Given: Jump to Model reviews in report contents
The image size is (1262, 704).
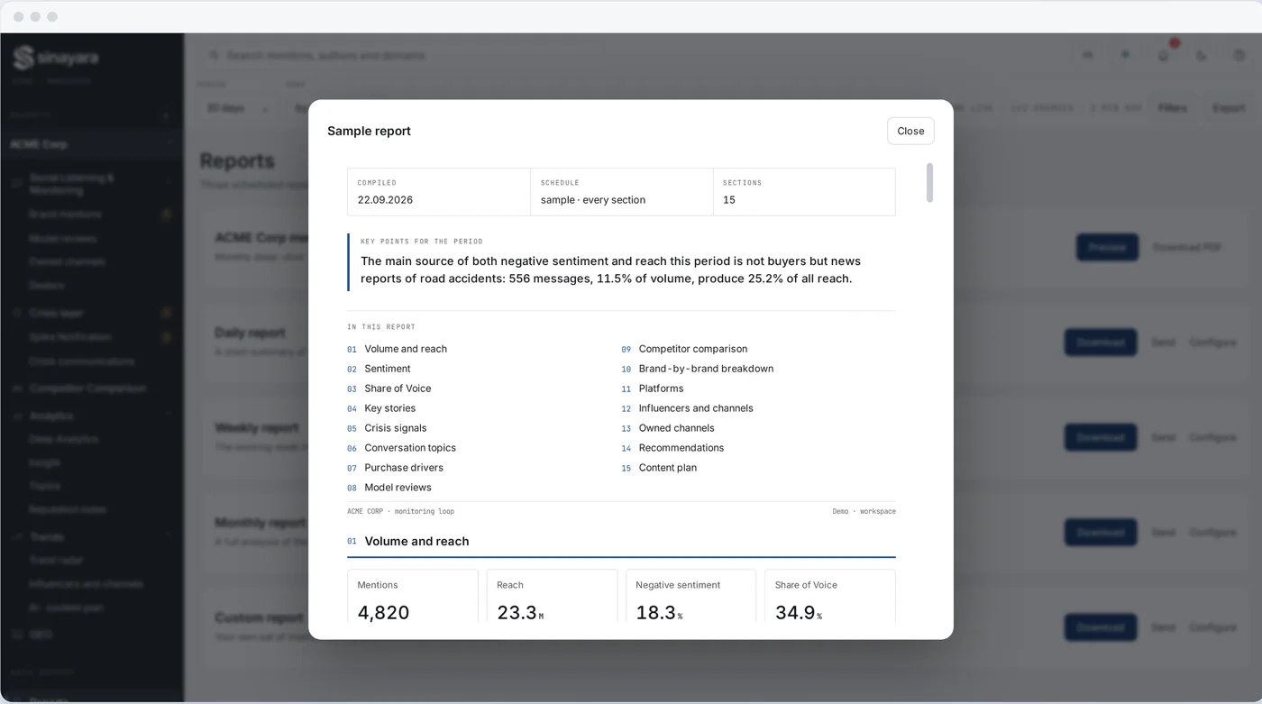Looking at the screenshot, I should (x=398, y=488).
